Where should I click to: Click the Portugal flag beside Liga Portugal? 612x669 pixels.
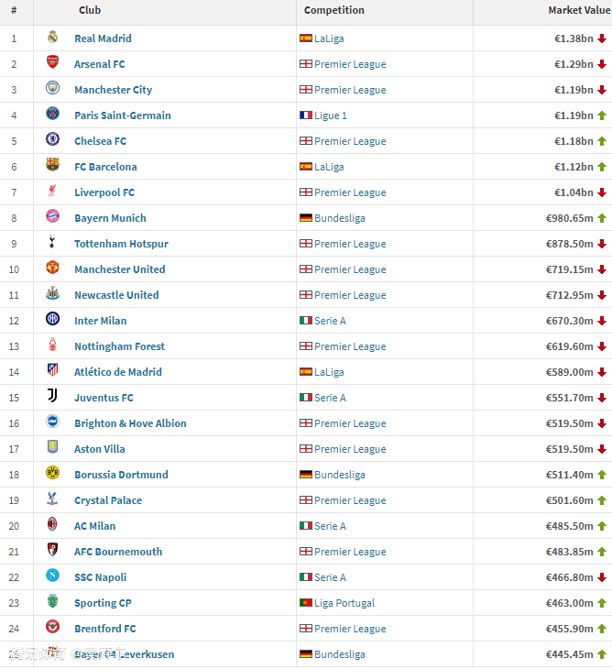pos(306,603)
